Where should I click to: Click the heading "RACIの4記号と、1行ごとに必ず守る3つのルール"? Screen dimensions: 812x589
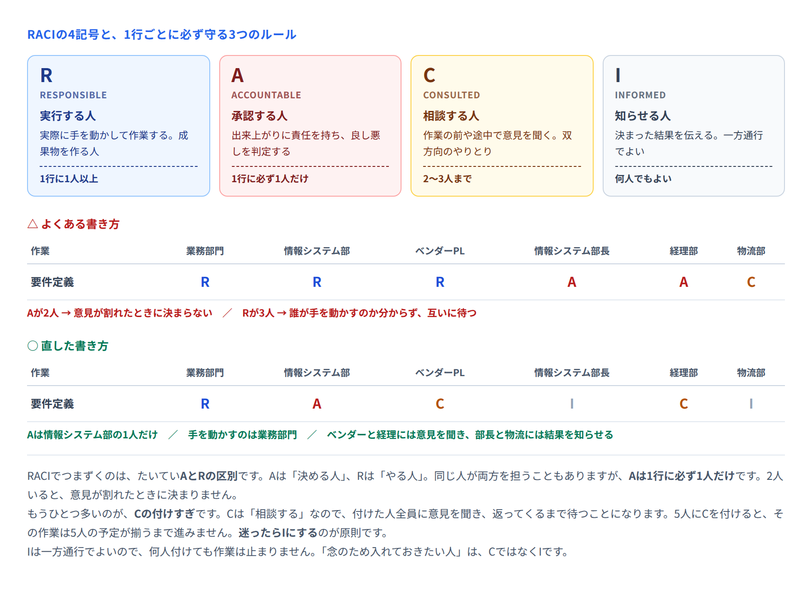161,35
